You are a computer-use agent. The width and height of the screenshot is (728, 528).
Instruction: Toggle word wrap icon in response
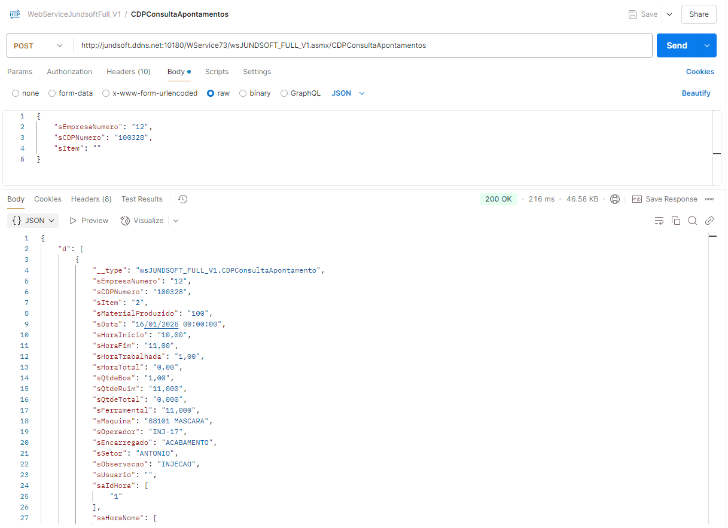pyautogui.click(x=659, y=221)
